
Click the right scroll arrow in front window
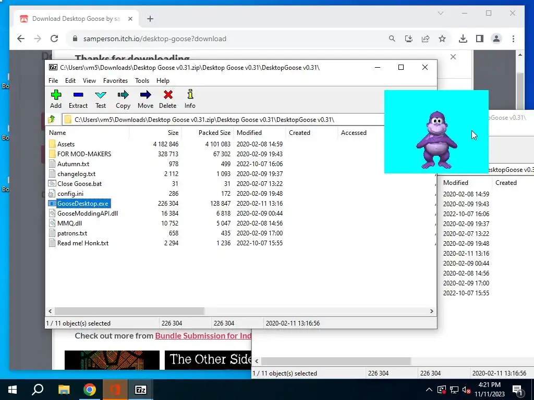431,311
